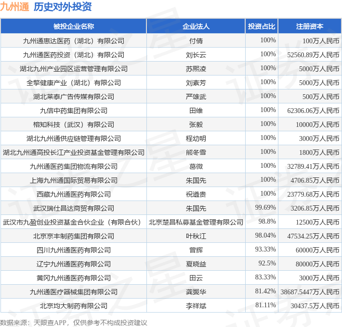Select 榕知科技（武汉）有限公司 cell

74,125
